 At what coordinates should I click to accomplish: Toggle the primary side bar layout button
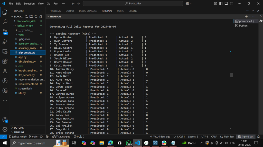[x=221, y=4]
